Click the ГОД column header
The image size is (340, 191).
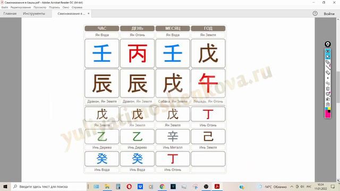pyautogui.click(x=208, y=28)
